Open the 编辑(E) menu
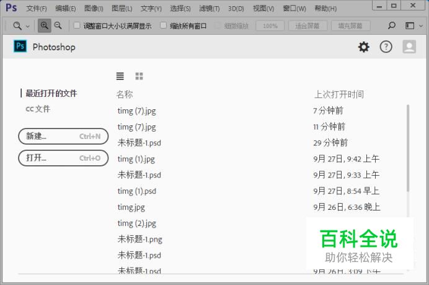This screenshot has height=285, width=429. [x=65, y=9]
